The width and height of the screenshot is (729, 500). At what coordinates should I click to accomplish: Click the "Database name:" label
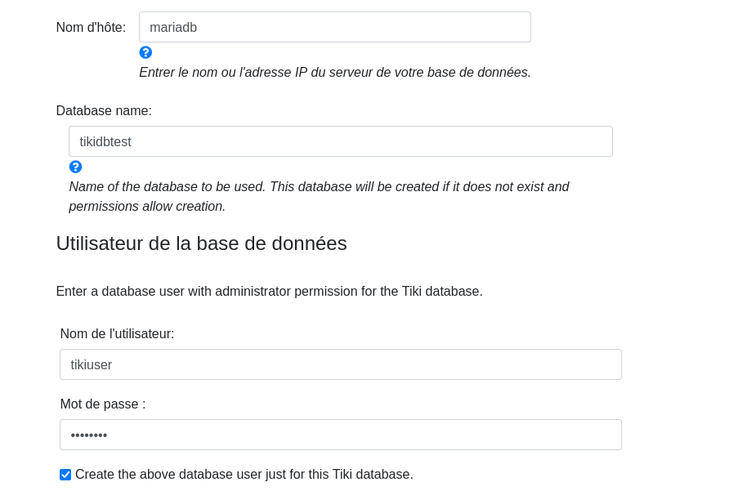pos(103,110)
